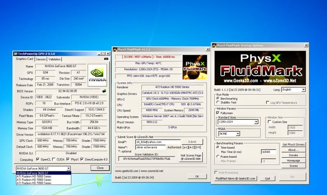The image size is (327, 195).
Task: Open the Validation tab in GPU-Z
Action: [x=54, y=59]
